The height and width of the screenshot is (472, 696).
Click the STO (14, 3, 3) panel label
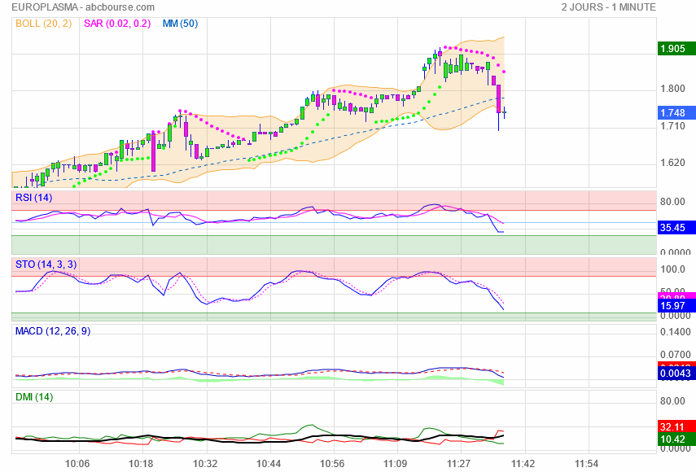[x=46, y=264]
